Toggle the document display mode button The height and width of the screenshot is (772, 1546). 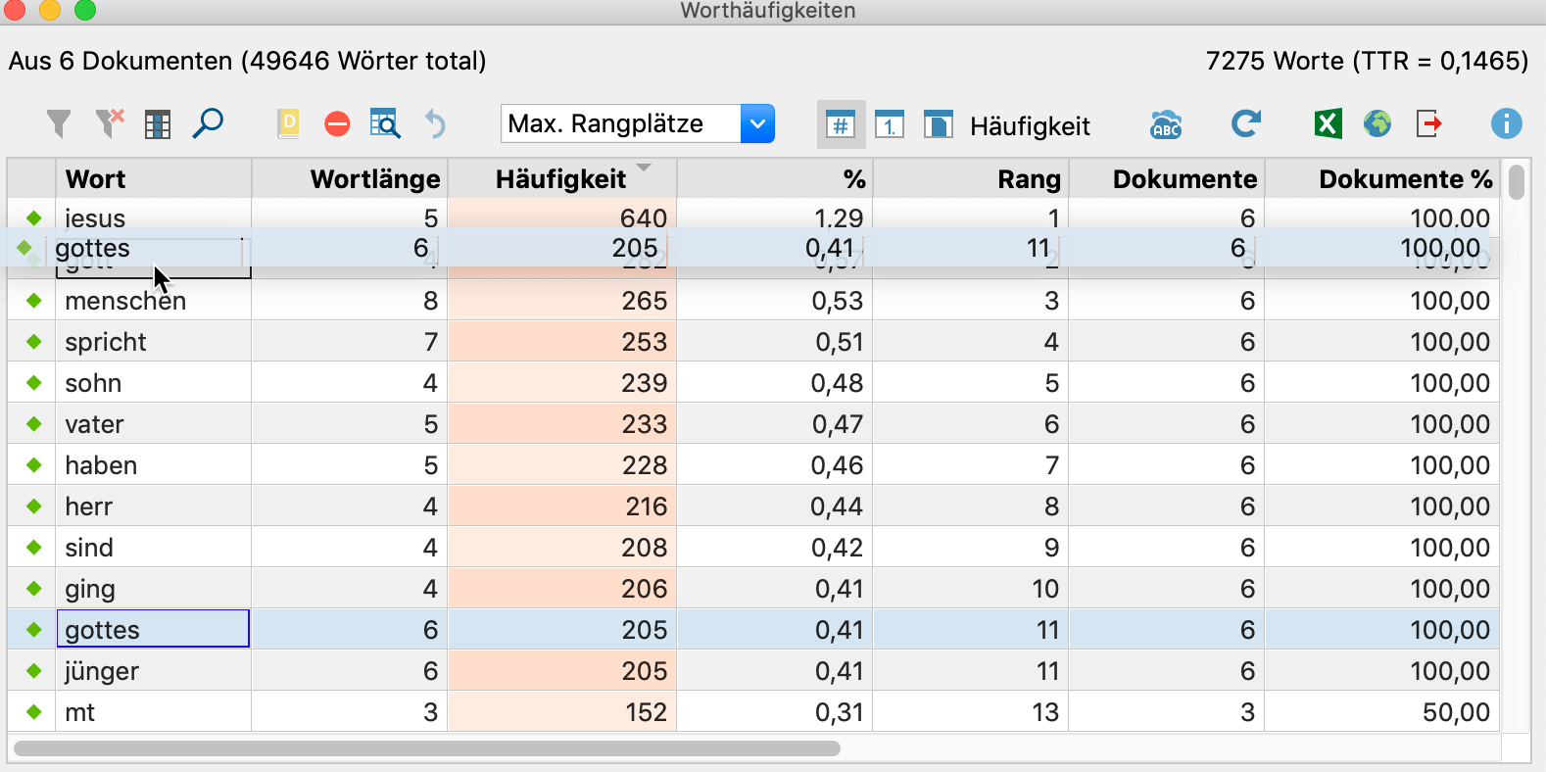(x=938, y=125)
